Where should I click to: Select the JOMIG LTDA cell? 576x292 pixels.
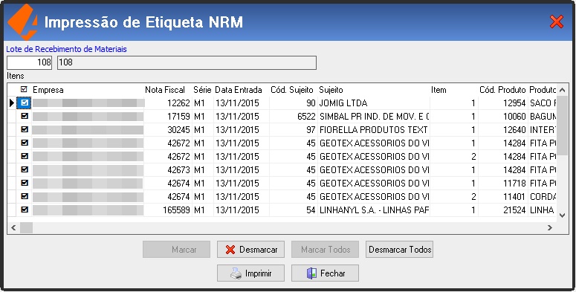(373, 103)
